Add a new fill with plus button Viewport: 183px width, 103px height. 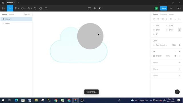point(180,51)
